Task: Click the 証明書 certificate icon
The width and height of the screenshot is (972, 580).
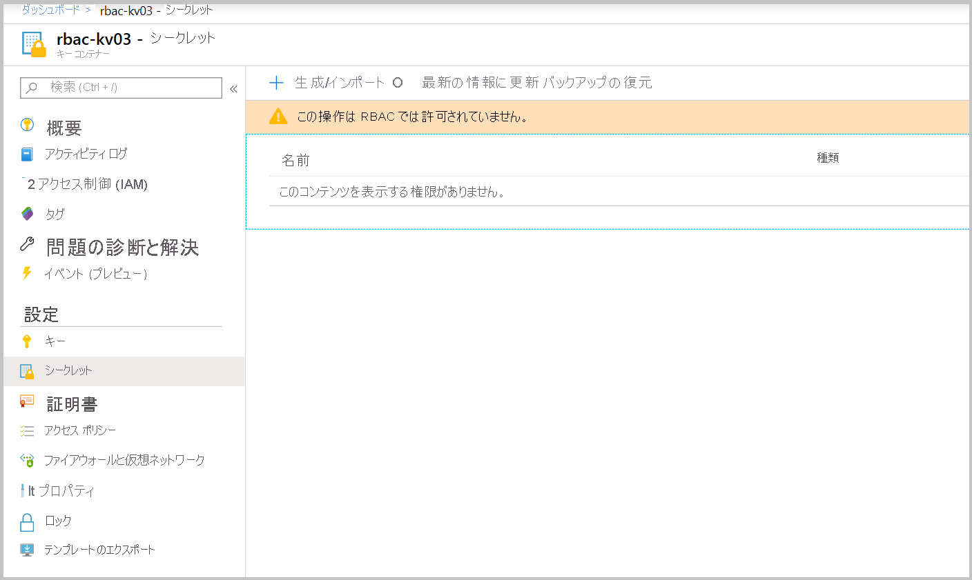Action: pos(27,401)
